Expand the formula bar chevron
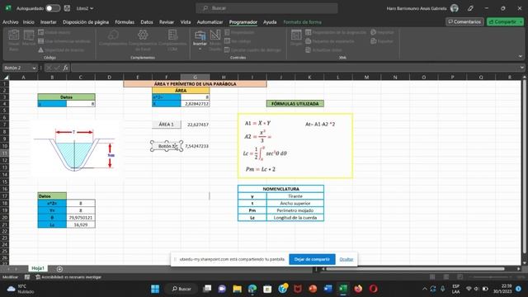This screenshot has width=528, height=297. [521, 68]
